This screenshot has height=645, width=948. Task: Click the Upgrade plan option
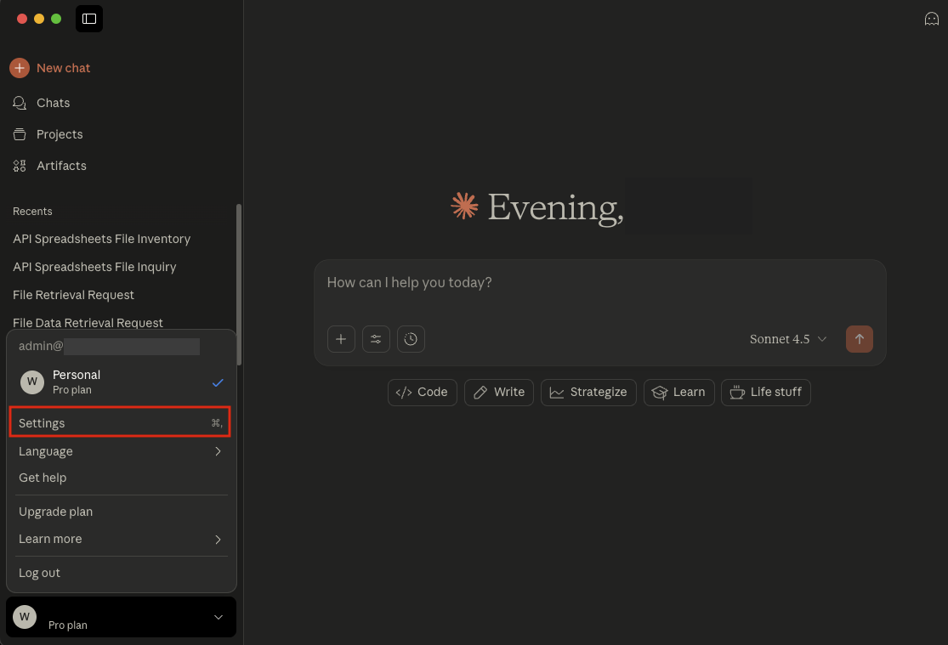(x=55, y=512)
